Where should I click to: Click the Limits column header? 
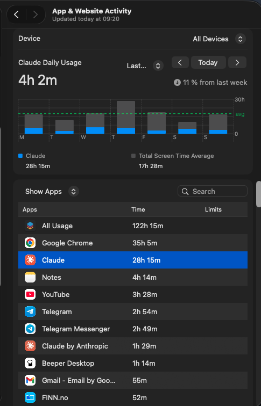point(213,209)
